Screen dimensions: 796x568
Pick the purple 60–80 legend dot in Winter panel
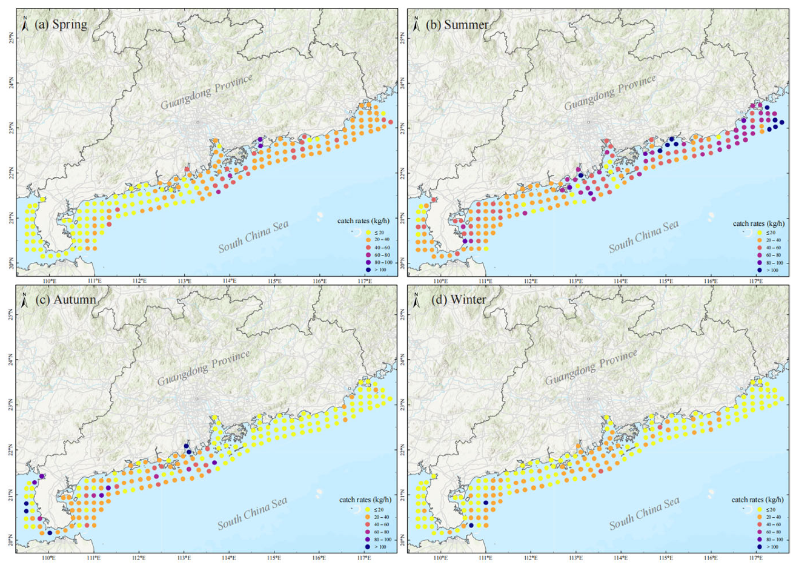(759, 532)
